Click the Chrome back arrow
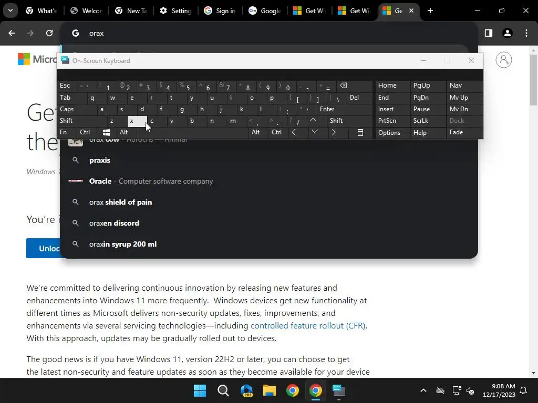This screenshot has height=403, width=538. point(12,33)
